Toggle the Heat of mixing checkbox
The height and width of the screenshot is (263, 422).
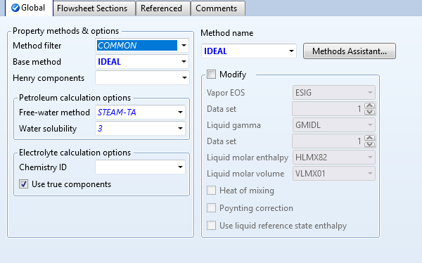pyautogui.click(x=211, y=191)
